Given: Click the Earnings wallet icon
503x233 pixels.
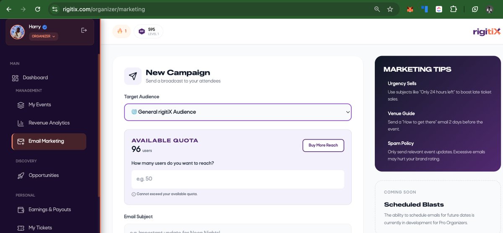Looking at the screenshot, I should point(21,210).
